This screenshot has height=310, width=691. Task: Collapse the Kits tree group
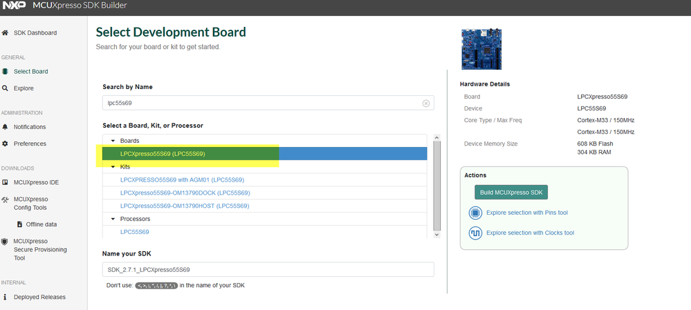(x=113, y=167)
